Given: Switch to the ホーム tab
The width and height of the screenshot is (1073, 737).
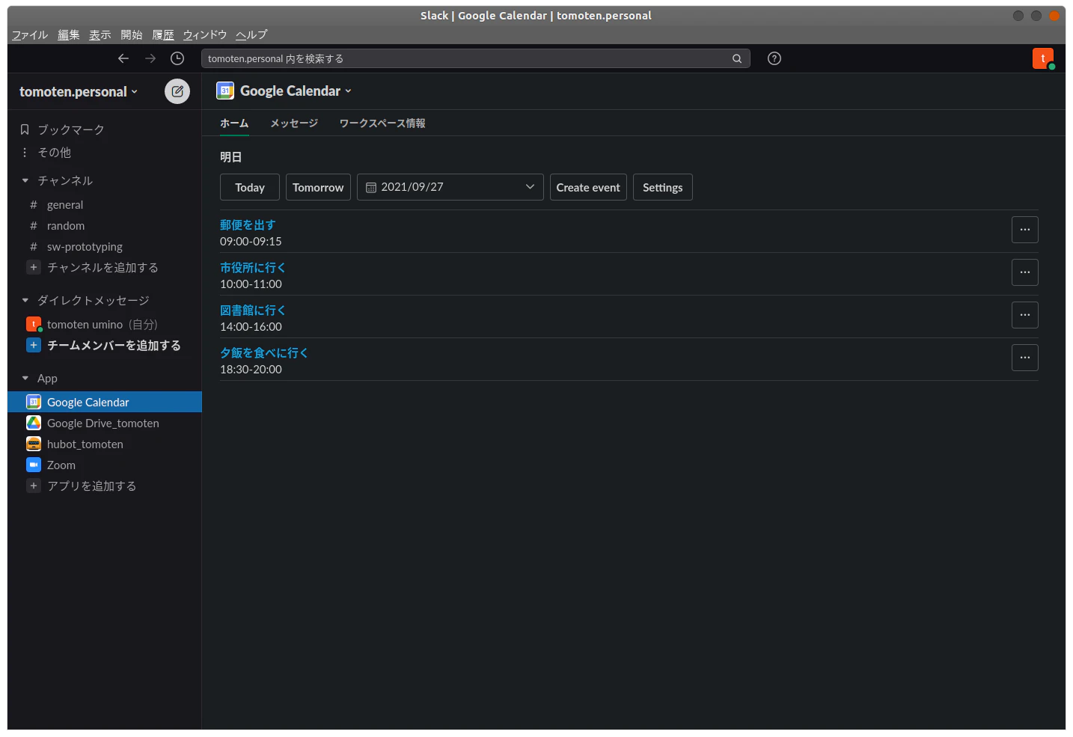Looking at the screenshot, I should point(234,123).
